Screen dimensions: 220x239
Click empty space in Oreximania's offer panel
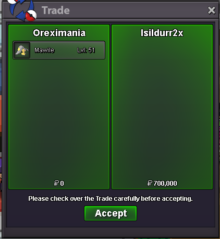59,119
